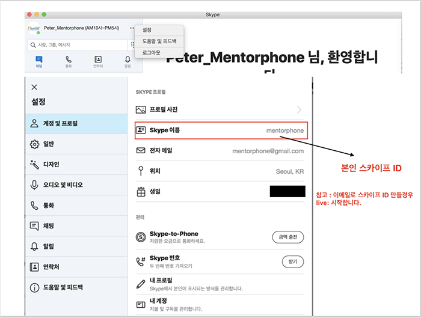Click the green maximize button of Skype window
The image size is (421, 318).
point(44,14)
